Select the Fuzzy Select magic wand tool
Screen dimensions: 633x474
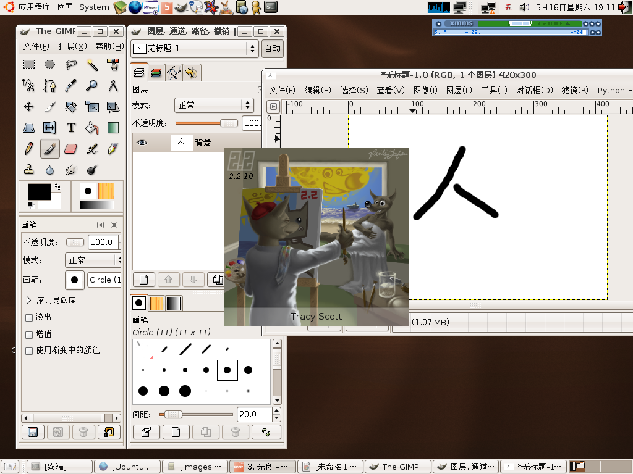[92, 64]
